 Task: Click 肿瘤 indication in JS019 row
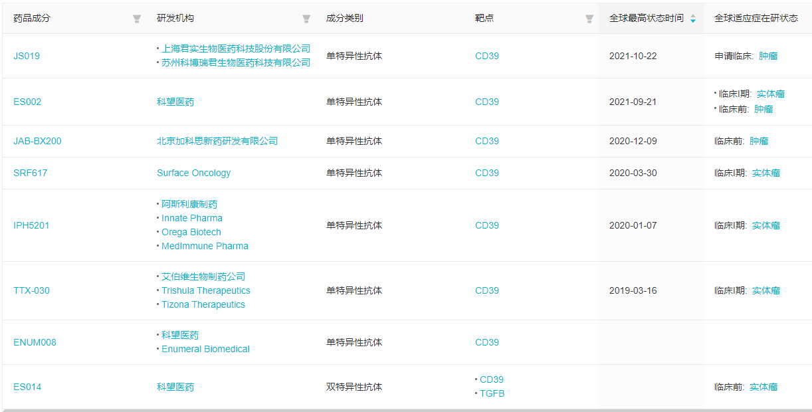tap(768, 56)
